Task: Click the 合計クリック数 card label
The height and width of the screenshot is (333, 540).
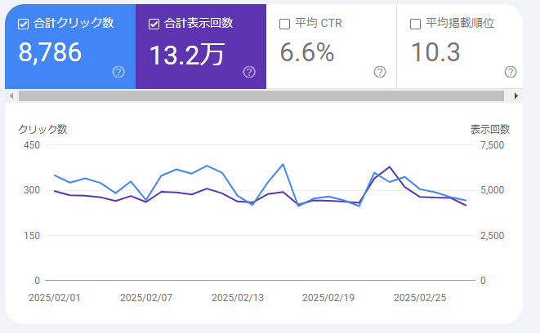Action: coord(74,23)
